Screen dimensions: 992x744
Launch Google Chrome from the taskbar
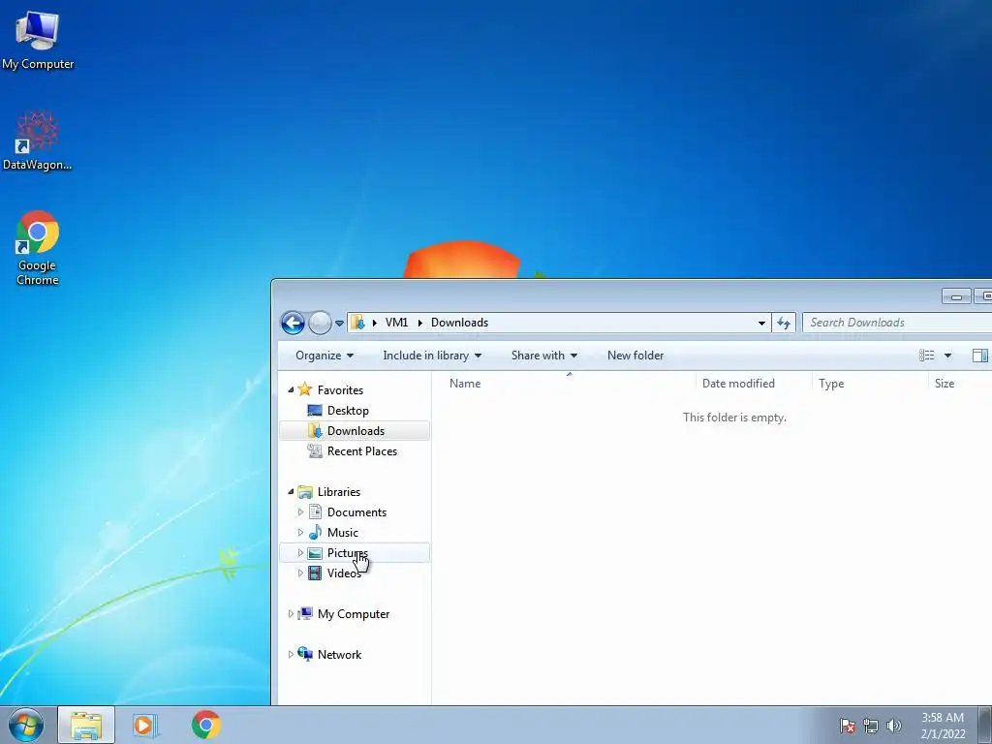(205, 725)
